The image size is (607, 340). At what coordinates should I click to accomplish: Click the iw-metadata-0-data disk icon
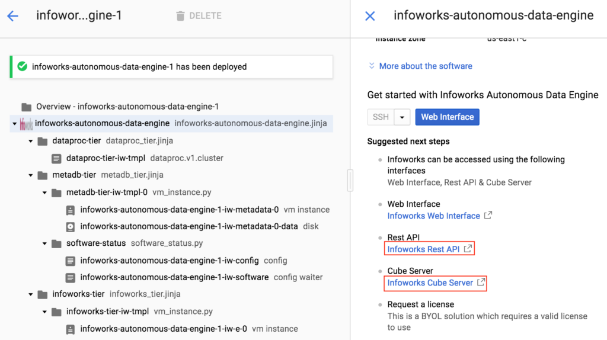pyautogui.click(x=71, y=227)
